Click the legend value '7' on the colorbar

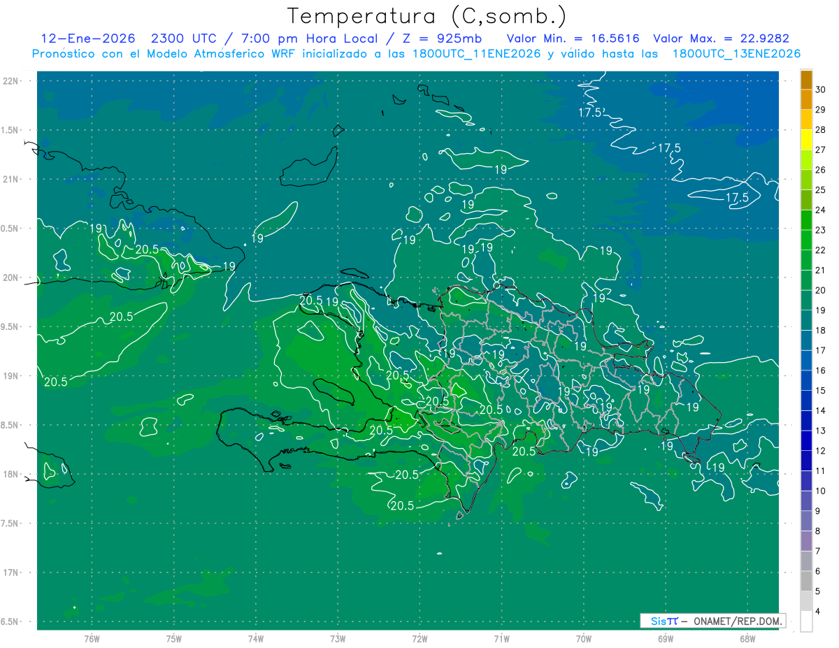tap(819, 551)
